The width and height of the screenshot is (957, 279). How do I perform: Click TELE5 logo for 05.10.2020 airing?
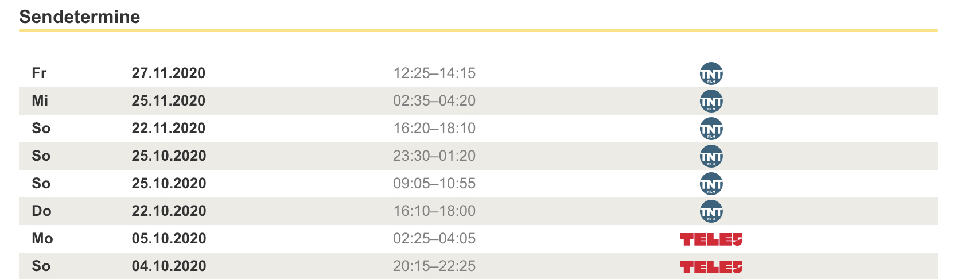(x=711, y=239)
